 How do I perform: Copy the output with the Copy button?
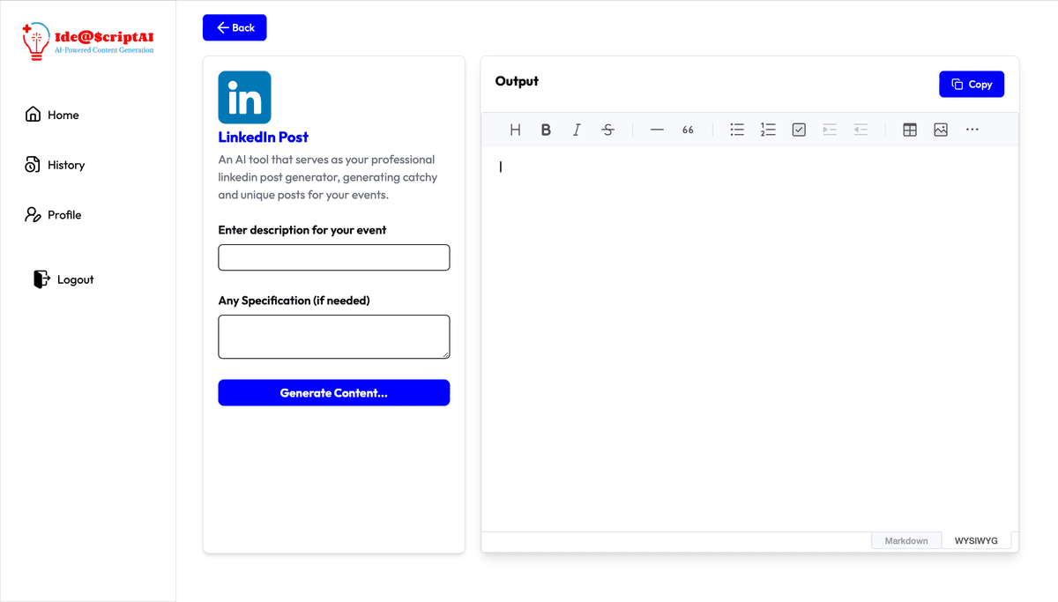click(972, 85)
